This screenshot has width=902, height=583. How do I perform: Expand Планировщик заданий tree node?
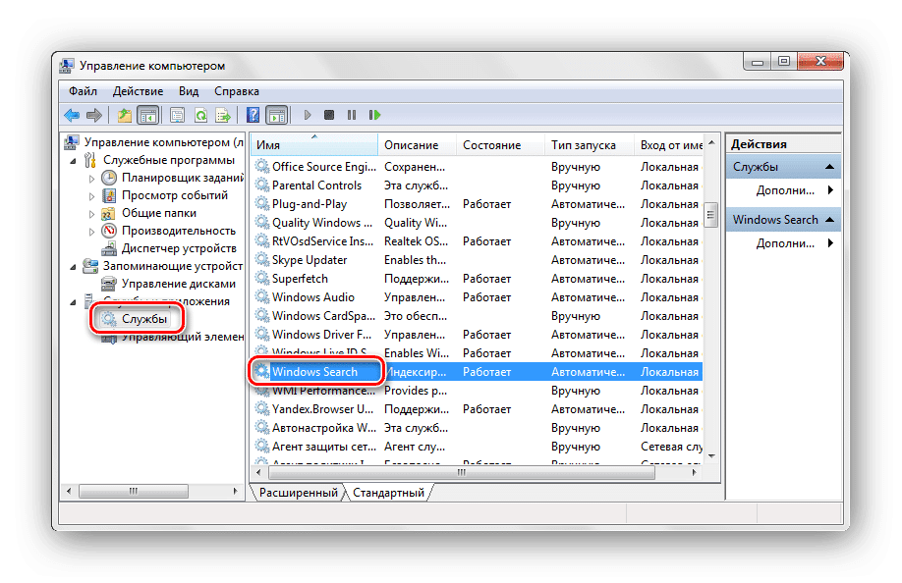click(91, 179)
